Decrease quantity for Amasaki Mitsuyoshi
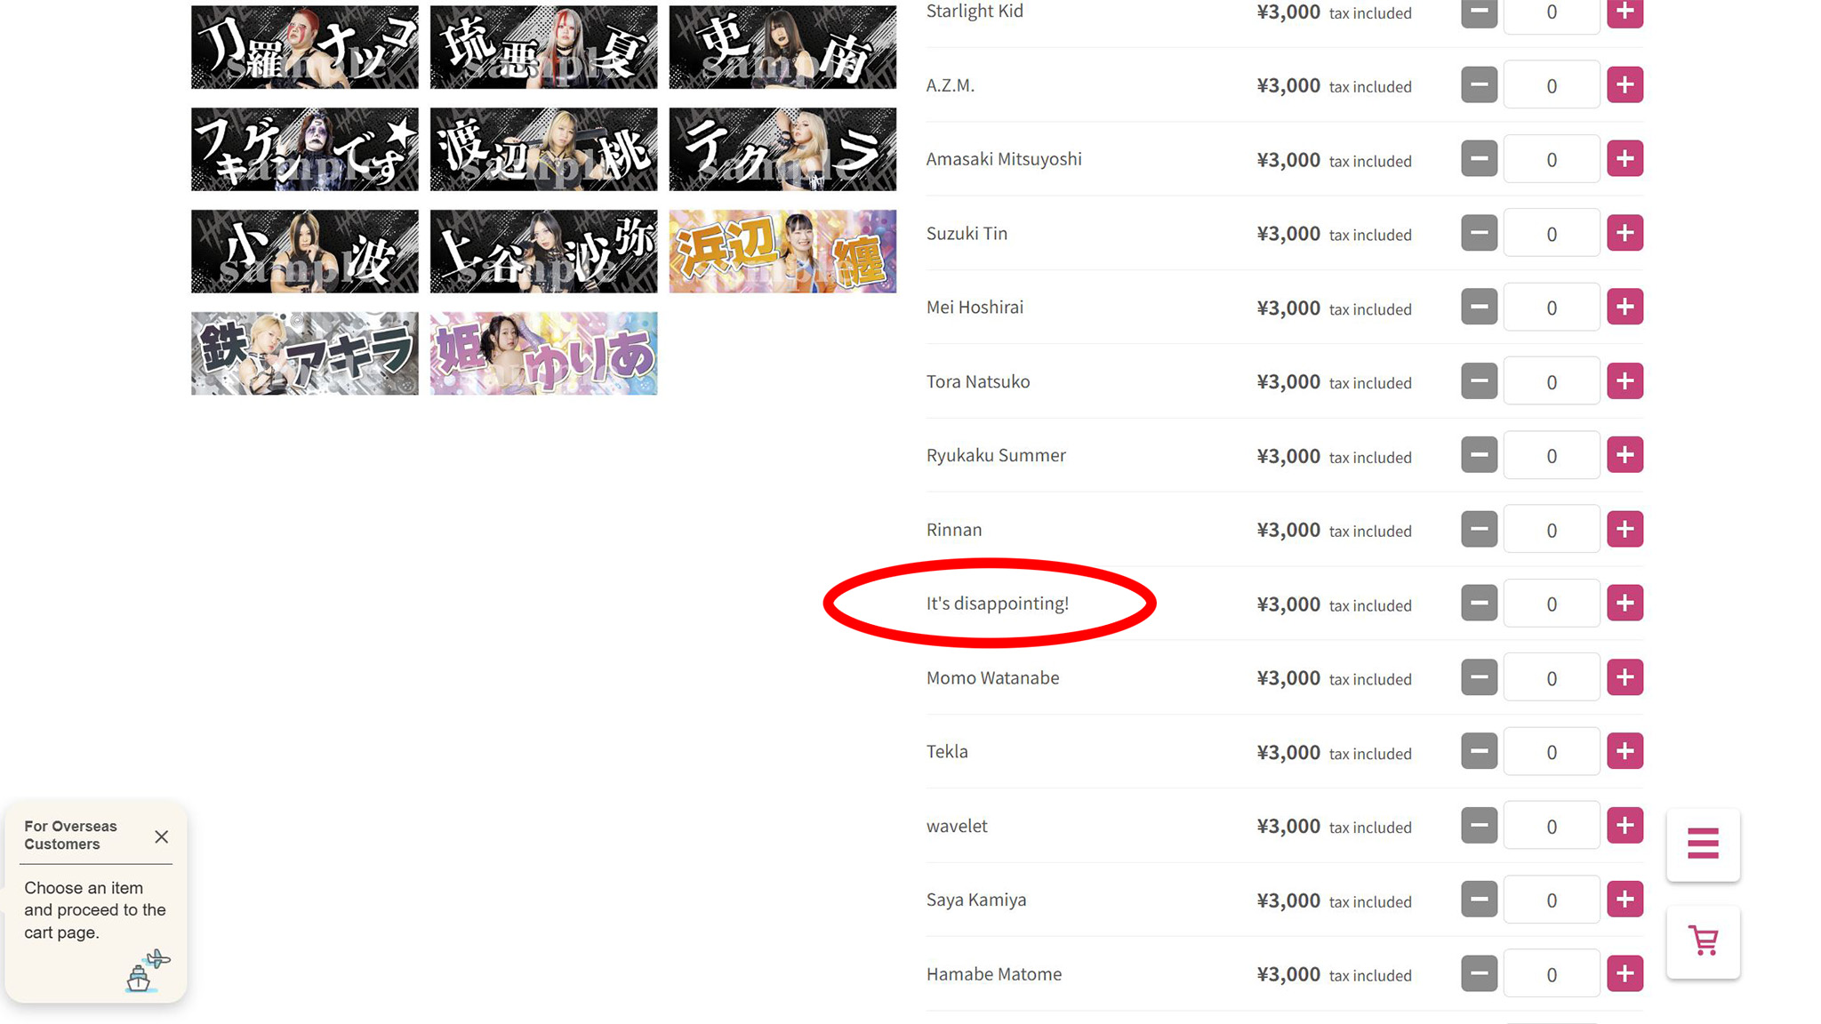The height and width of the screenshot is (1024, 1821). coord(1479,159)
